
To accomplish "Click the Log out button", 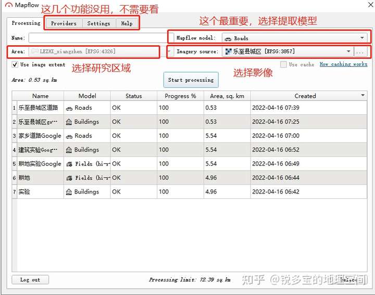I will point(30,280).
